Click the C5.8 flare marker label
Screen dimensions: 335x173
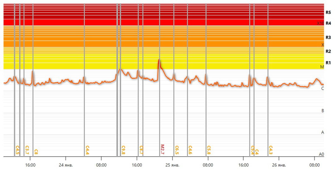tap(209, 150)
